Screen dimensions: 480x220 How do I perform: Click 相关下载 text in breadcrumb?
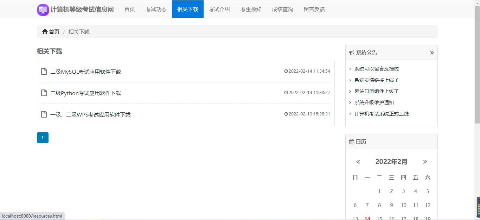(x=79, y=32)
